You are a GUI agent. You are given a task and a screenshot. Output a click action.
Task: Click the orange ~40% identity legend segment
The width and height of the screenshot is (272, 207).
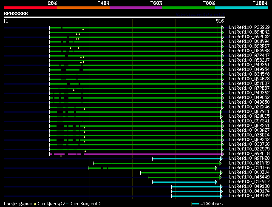[x=83, y=8]
